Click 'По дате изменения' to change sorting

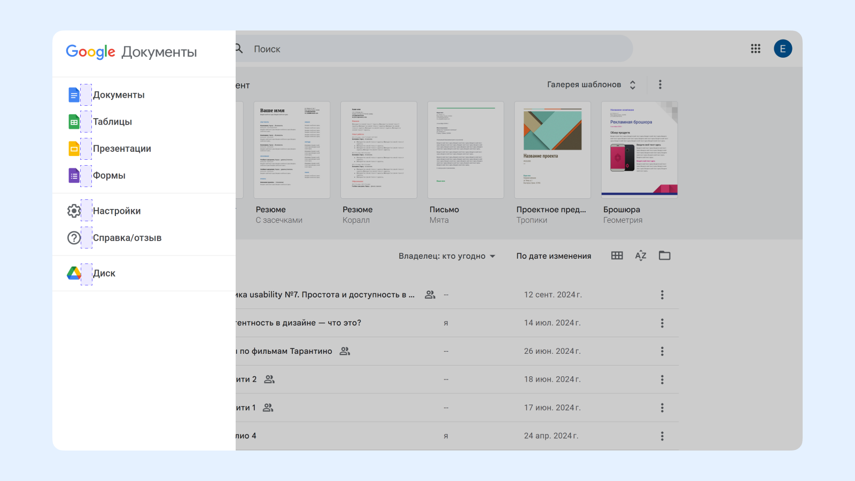tap(553, 255)
